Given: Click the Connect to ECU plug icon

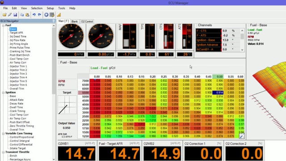Looking at the screenshot, I should click(10, 15).
